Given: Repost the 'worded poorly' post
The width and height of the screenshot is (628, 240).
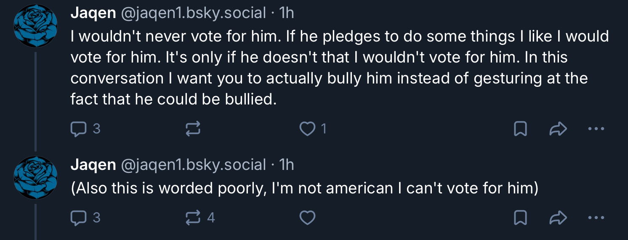Looking at the screenshot, I should coord(193,217).
